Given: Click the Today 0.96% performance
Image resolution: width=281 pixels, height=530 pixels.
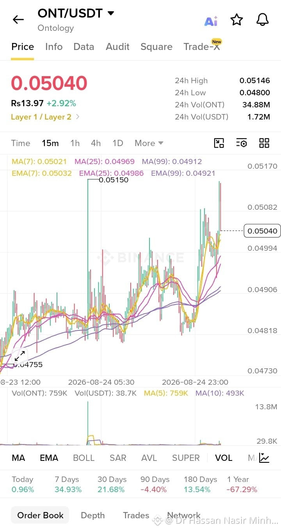Looking at the screenshot, I should coord(23,484).
